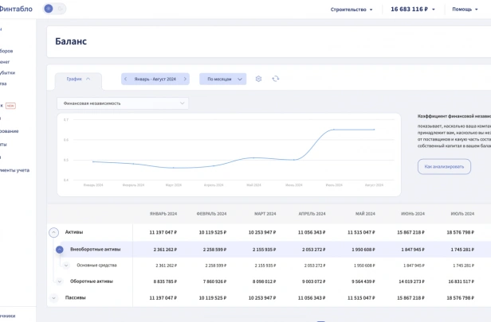Open the Помощь menu
This screenshot has height=322, width=491.
465,10
